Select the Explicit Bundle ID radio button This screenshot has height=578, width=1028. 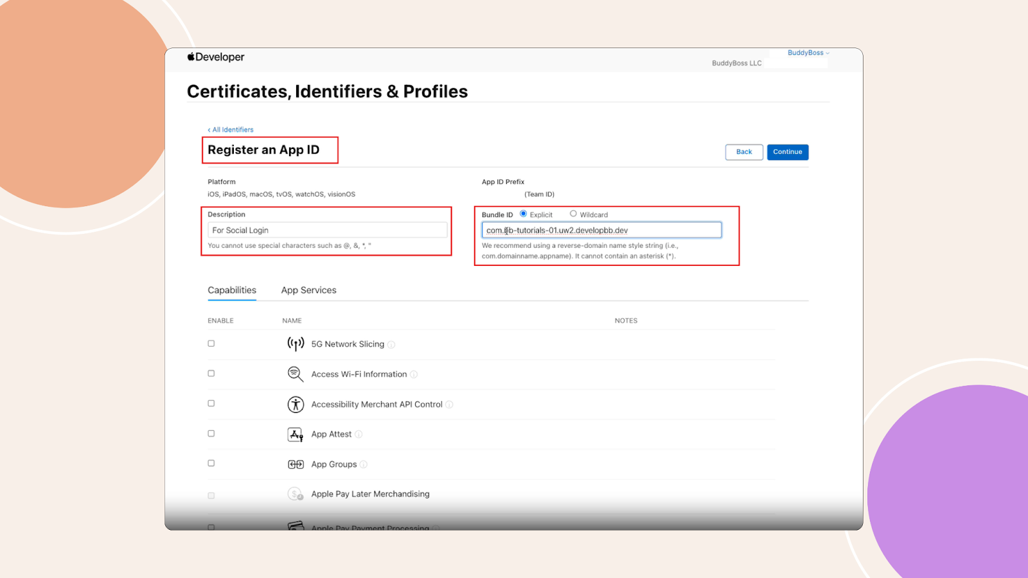pos(524,214)
